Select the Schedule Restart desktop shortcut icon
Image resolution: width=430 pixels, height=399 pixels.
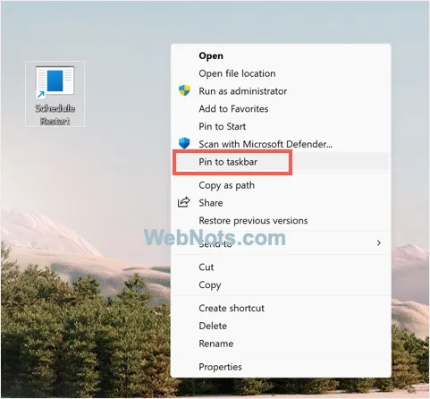(x=55, y=94)
